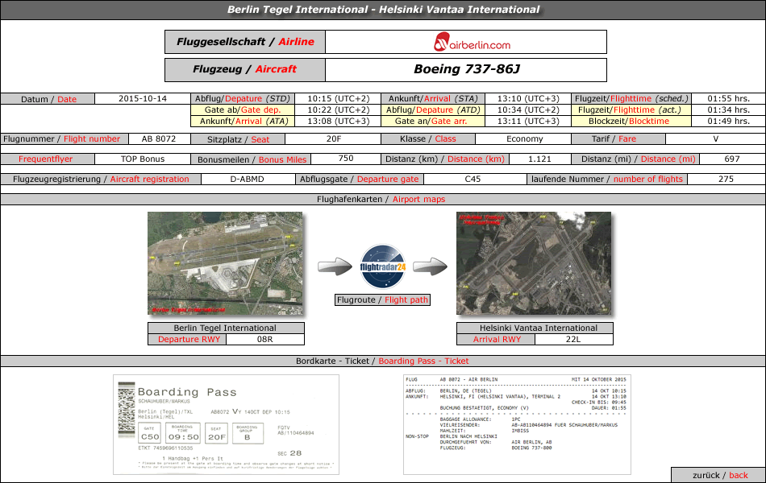
Task: Click the Flugzeug / Aircraft label
Action: (x=245, y=69)
